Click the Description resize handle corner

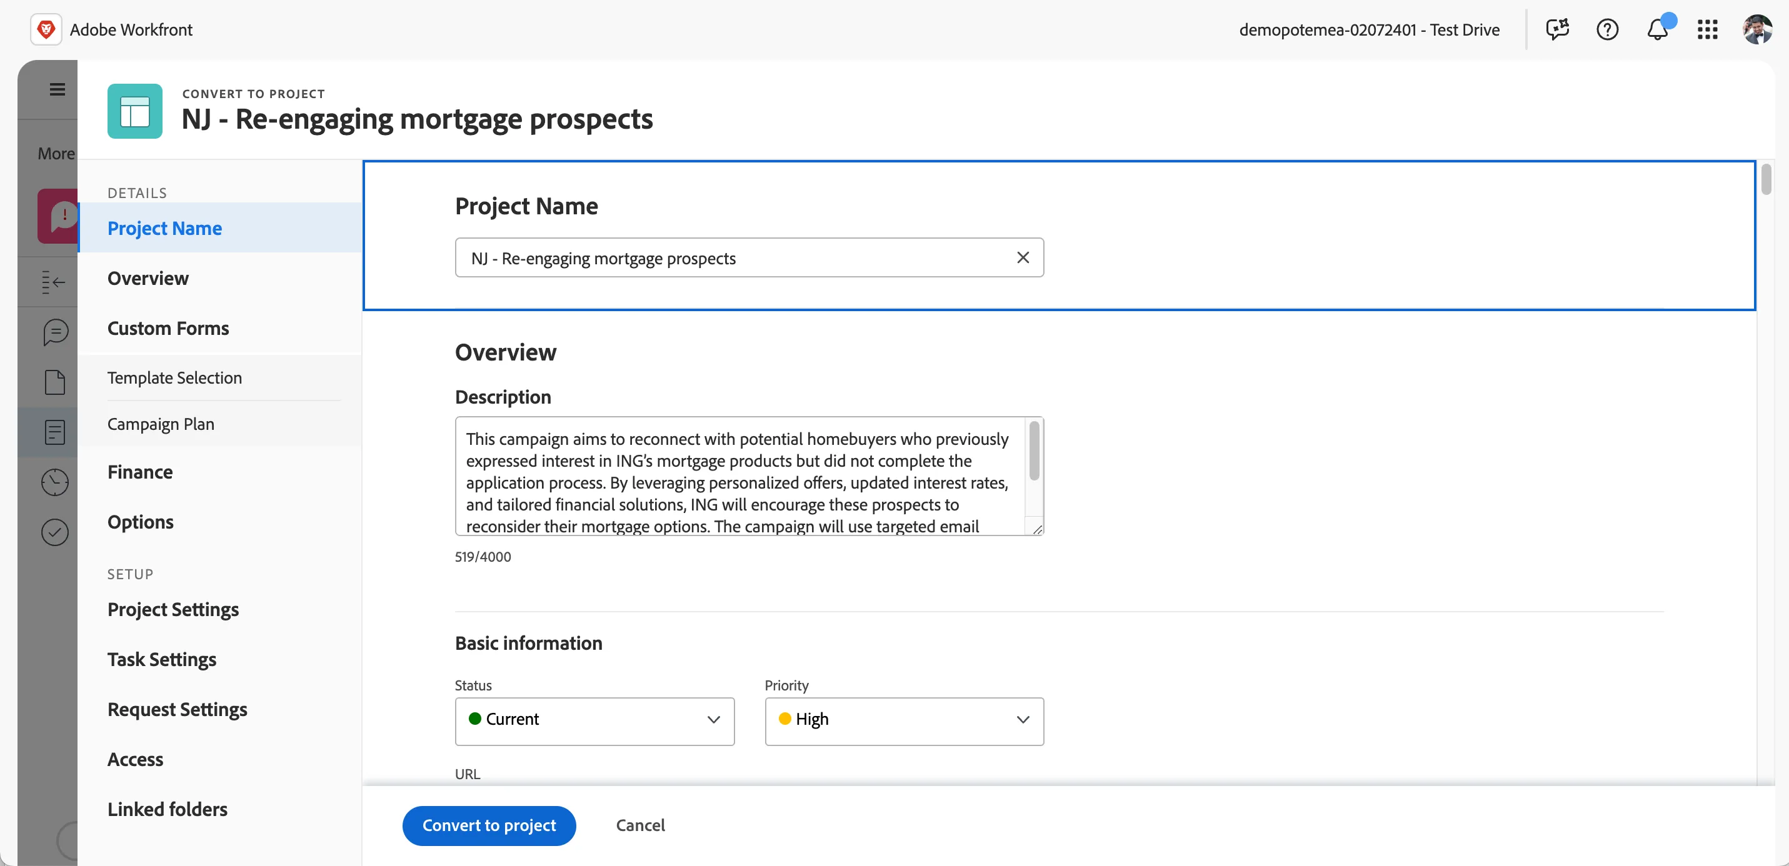(x=1038, y=529)
